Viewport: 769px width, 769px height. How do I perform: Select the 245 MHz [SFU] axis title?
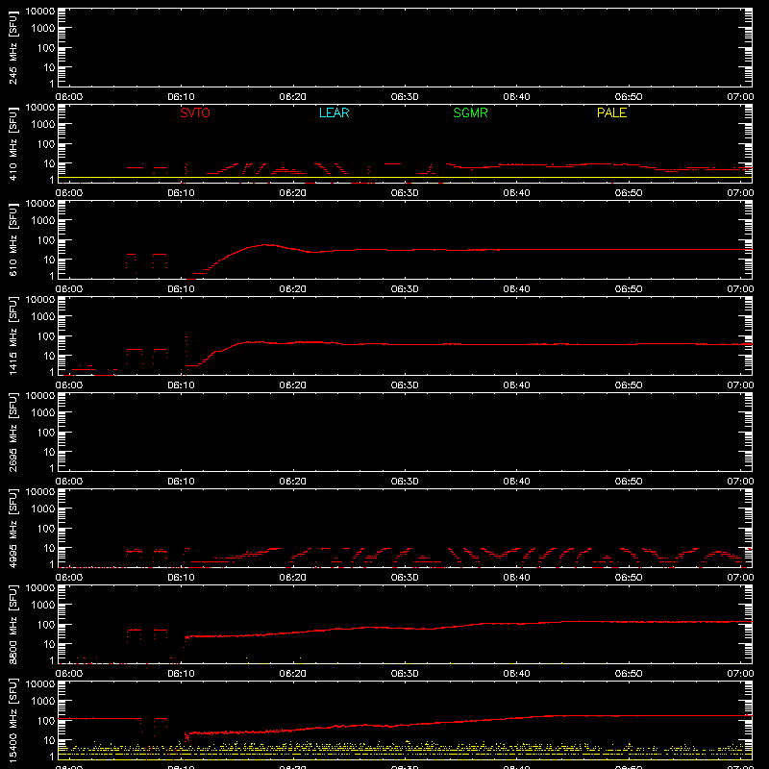coord(13,48)
